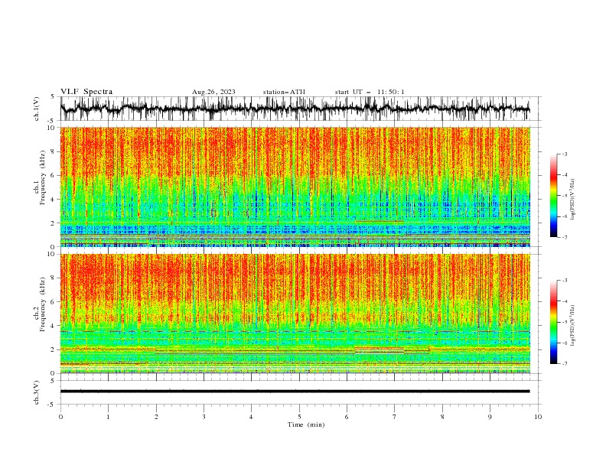Click the ch.2 color bar "-6" label
This screenshot has width=606, height=468.
point(564,343)
